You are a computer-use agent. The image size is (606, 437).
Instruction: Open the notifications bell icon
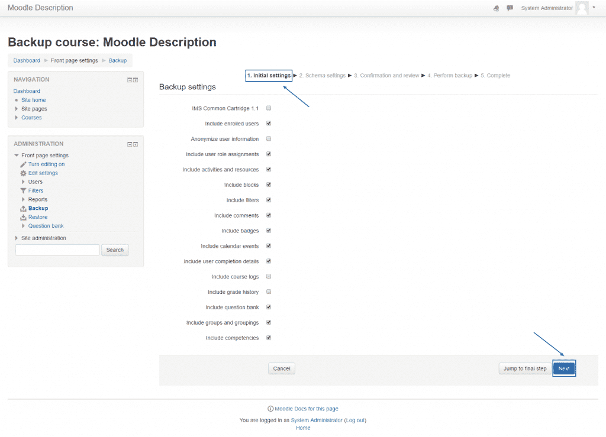click(497, 8)
